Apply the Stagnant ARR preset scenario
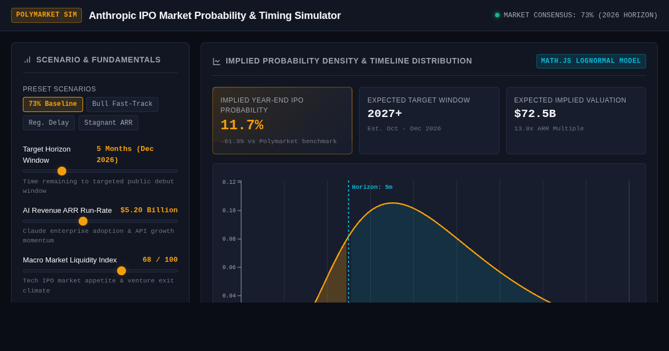 click(x=108, y=123)
